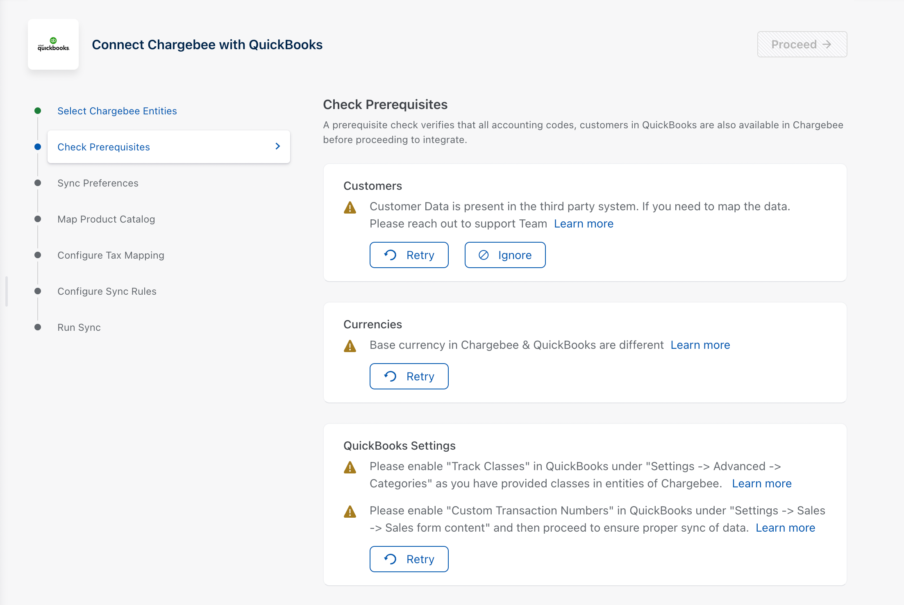Open Learn more link for Track Classes
904x605 pixels.
761,484
